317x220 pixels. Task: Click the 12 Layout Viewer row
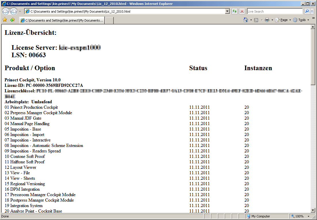coord(20,167)
